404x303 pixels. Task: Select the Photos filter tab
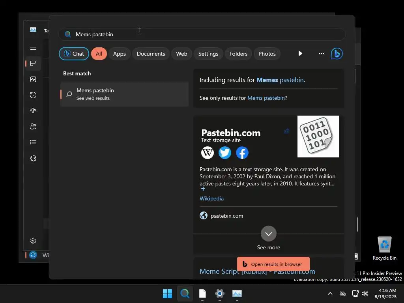tap(267, 54)
